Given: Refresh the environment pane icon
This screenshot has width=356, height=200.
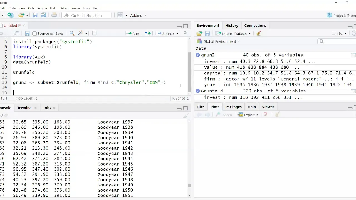Looking at the screenshot, I should [x=354, y=33].
